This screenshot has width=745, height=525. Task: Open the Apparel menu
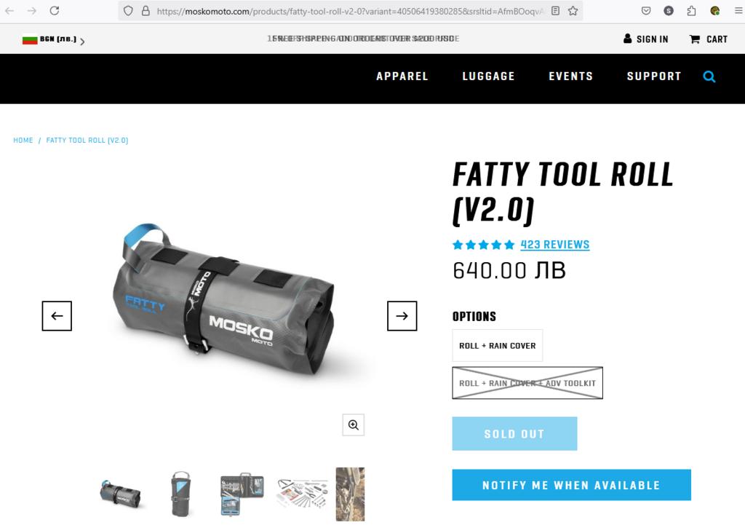pyautogui.click(x=402, y=76)
